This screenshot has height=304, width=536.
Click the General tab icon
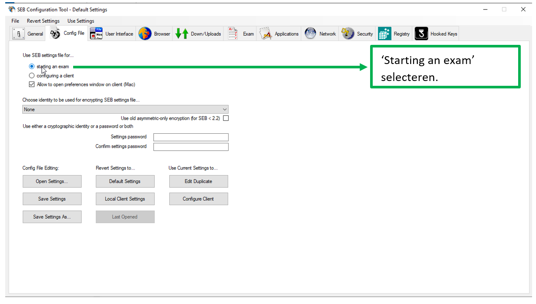pos(18,34)
